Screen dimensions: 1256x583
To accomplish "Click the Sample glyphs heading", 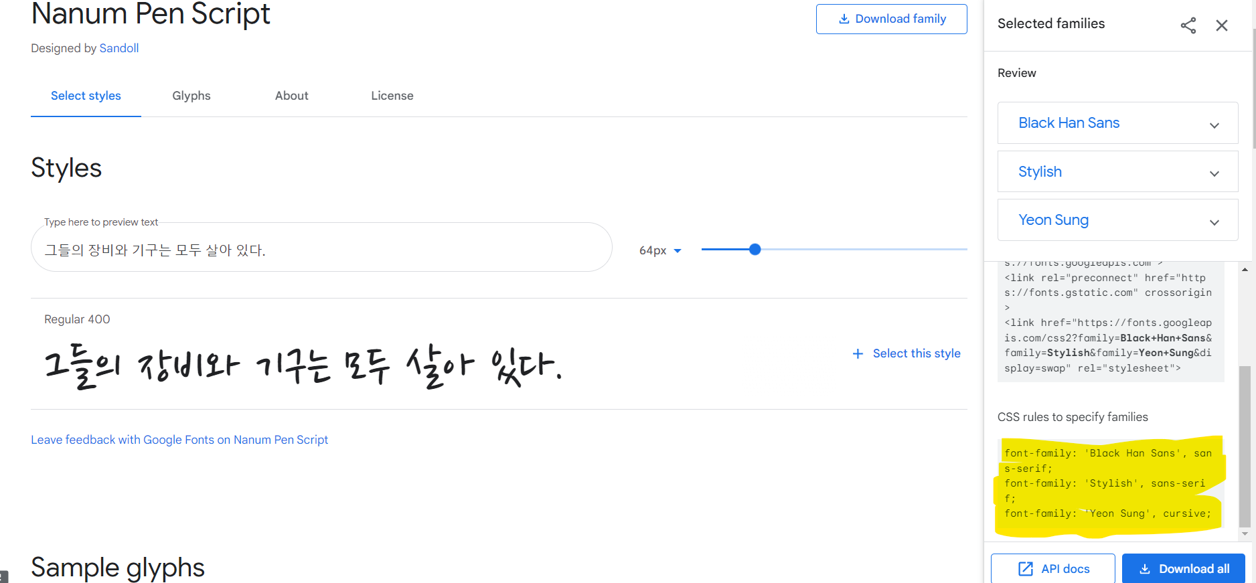I will pos(118,568).
